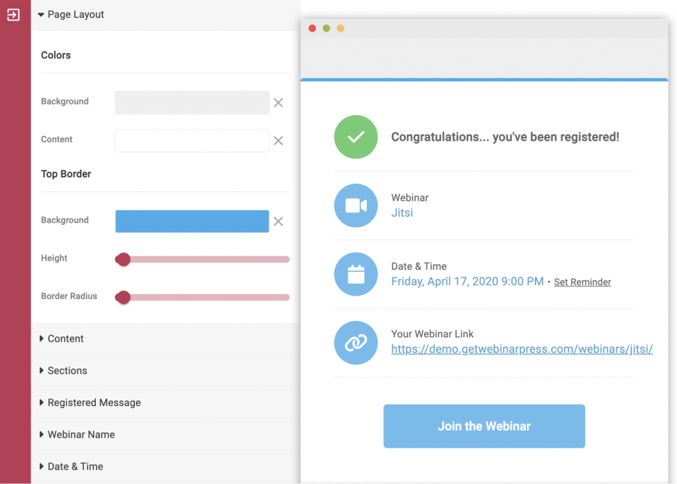Expand the Webinar Name section

[x=81, y=434]
